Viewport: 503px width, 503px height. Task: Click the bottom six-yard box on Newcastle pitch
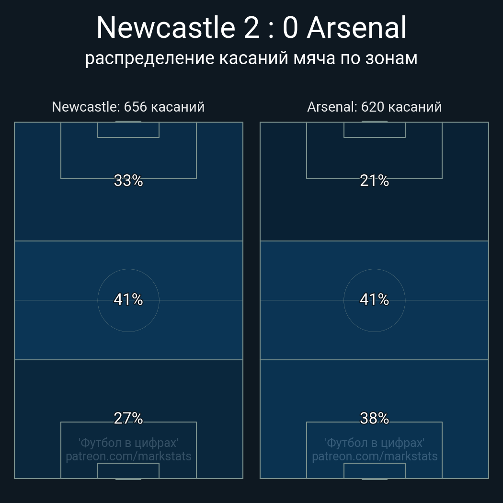pos(128,470)
